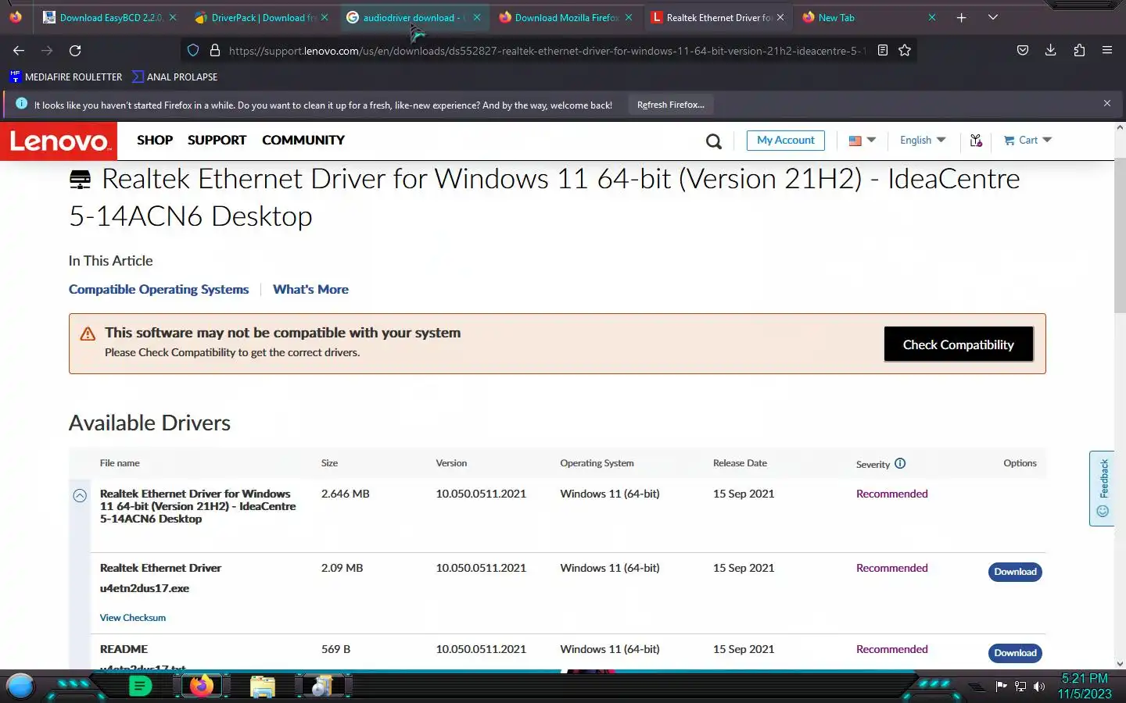Image resolution: width=1126 pixels, height=703 pixels.
Task: Close the Download EasyBCD tab
Action: tap(173, 17)
